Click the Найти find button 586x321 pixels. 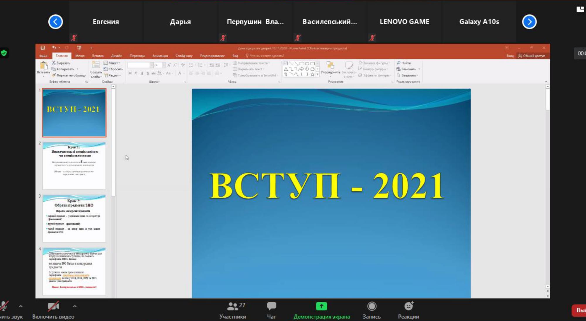tap(404, 63)
